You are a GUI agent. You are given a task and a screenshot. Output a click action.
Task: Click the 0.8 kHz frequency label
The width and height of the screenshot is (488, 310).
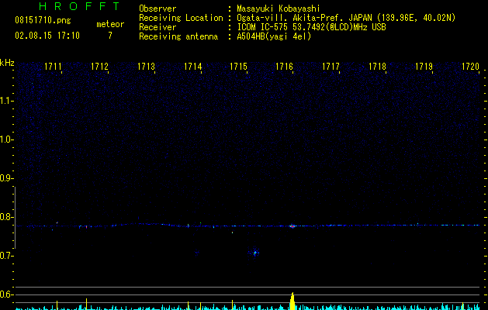click(x=6, y=217)
